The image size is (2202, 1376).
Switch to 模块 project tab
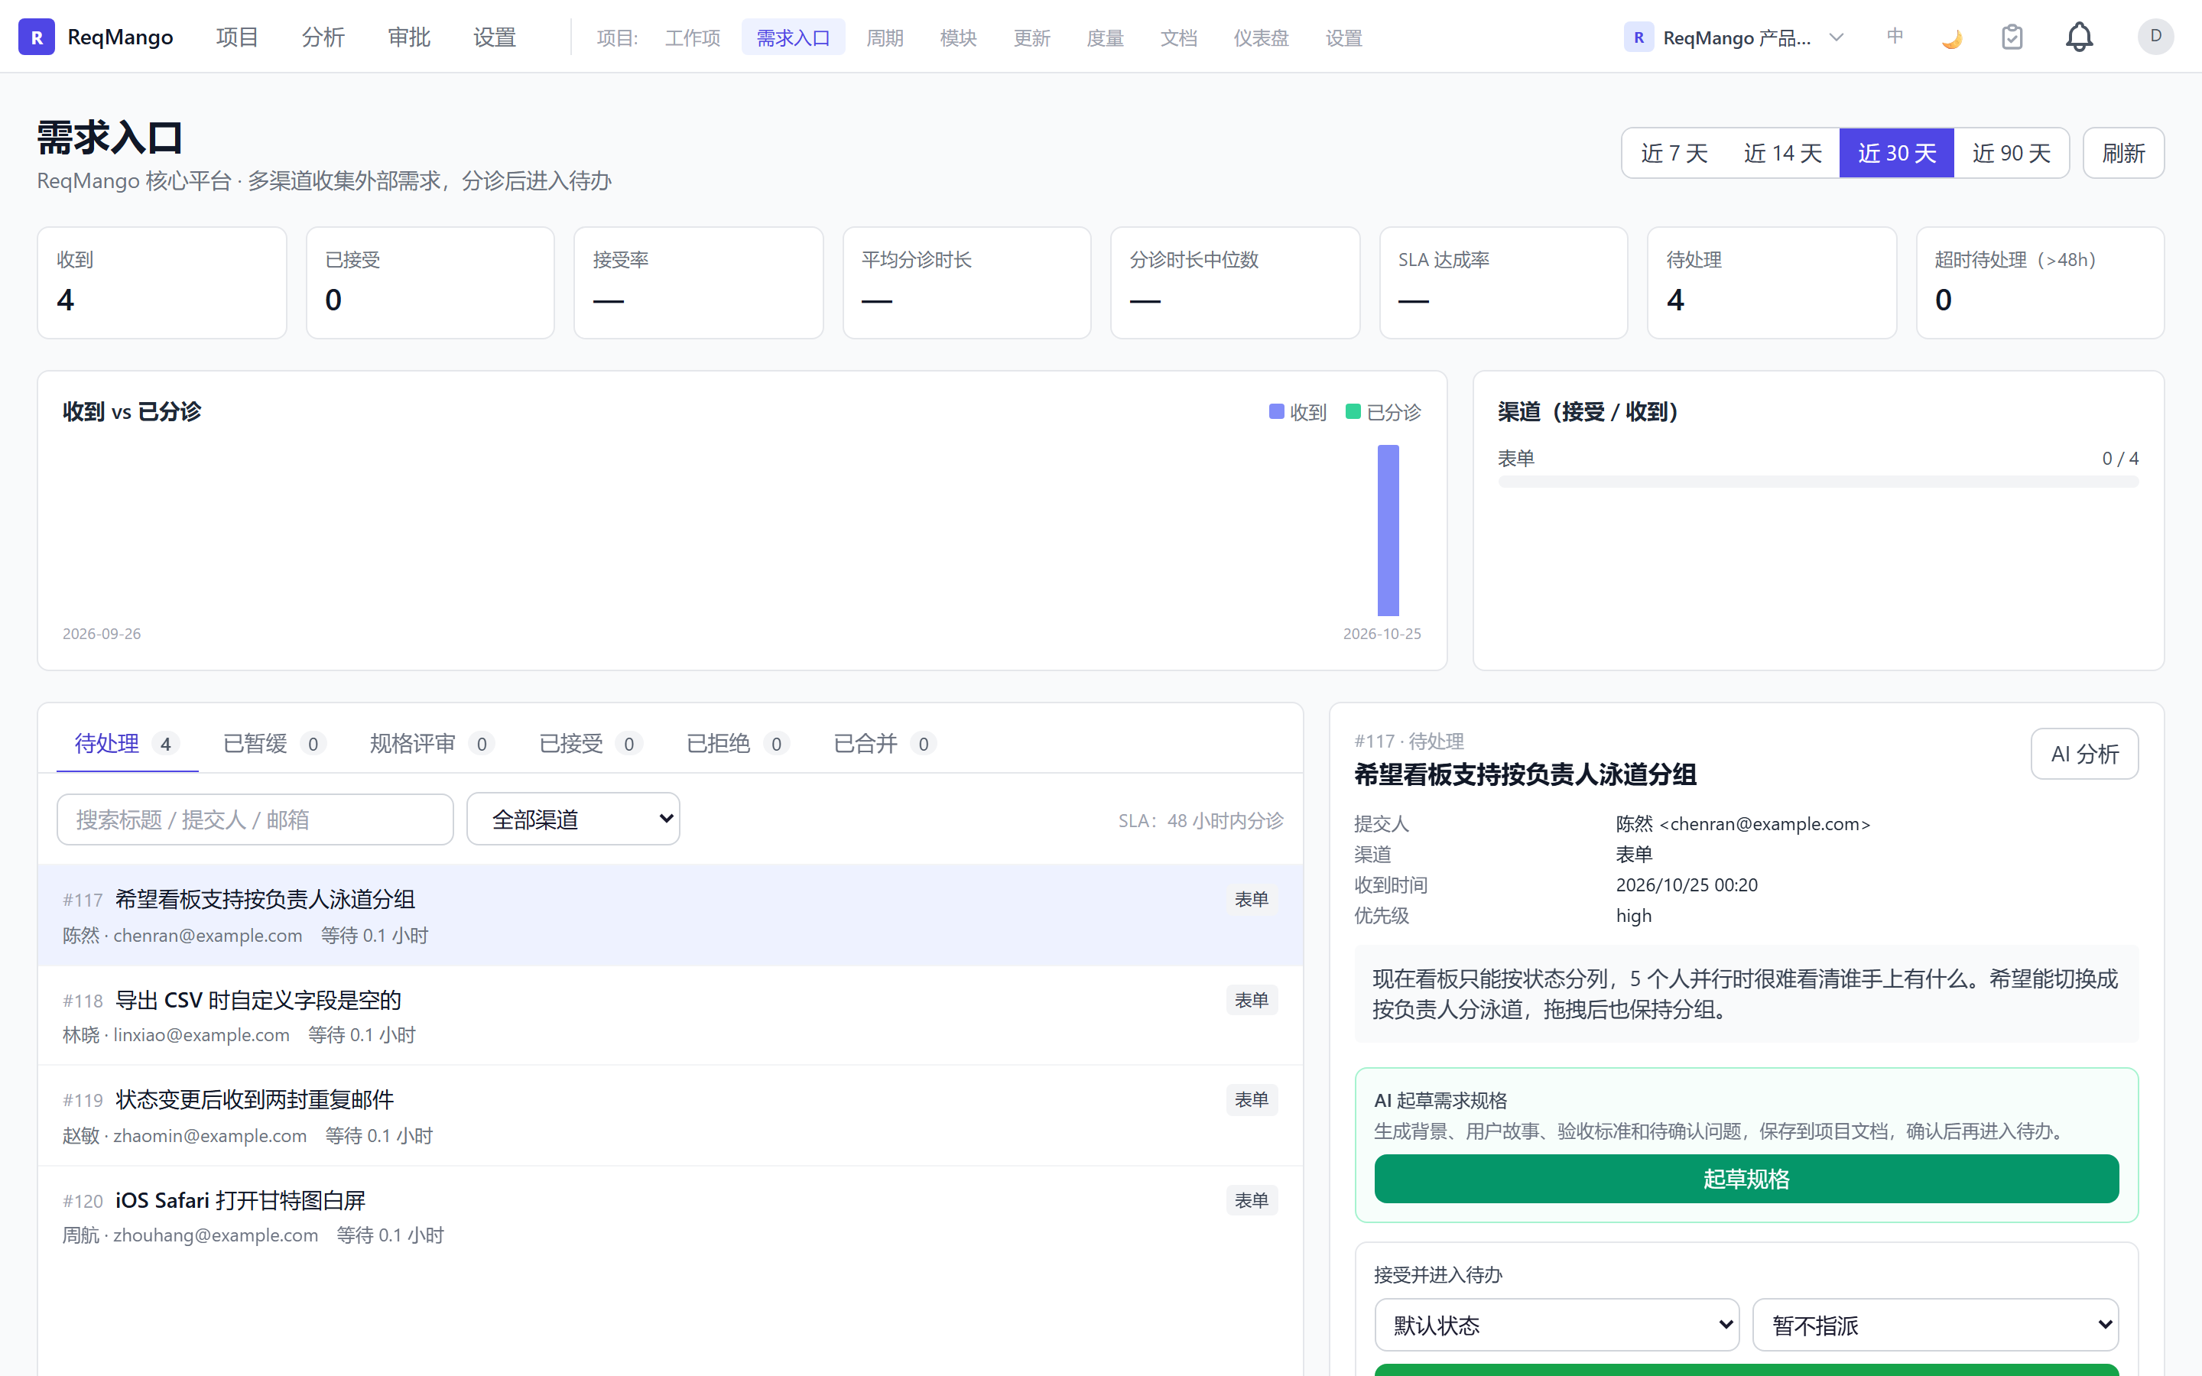click(958, 37)
